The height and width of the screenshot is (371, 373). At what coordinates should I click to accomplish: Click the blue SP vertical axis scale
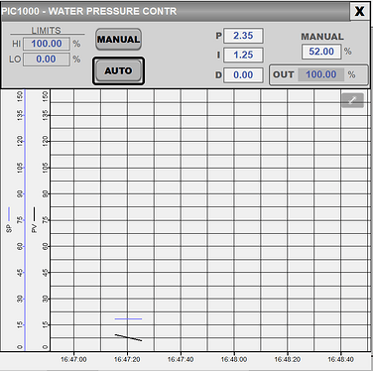click(x=21, y=220)
